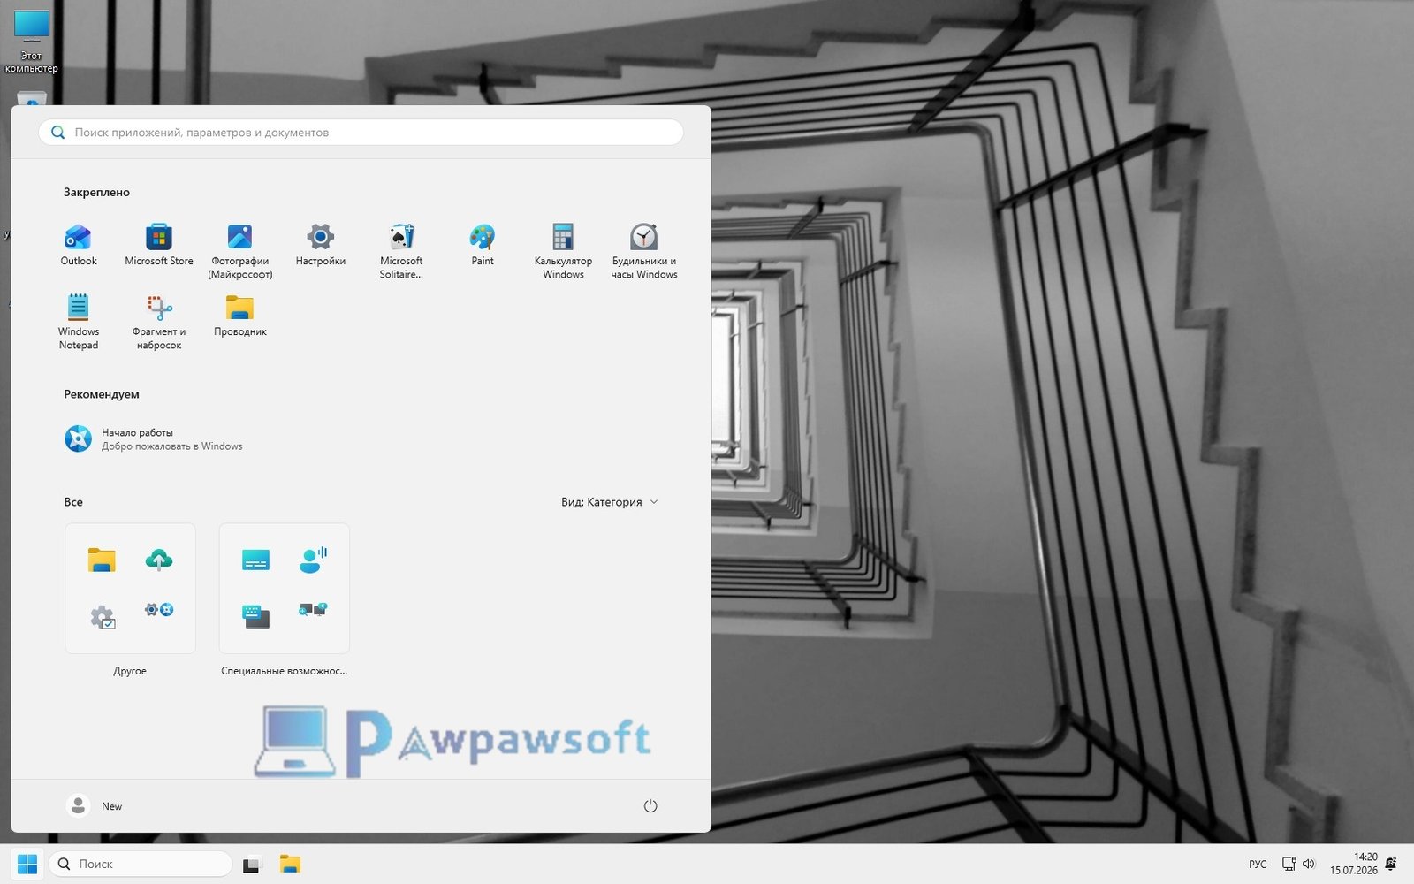Image resolution: width=1414 pixels, height=884 pixels.
Task: Open Настройки gear in pinned apps
Action: pos(321,245)
